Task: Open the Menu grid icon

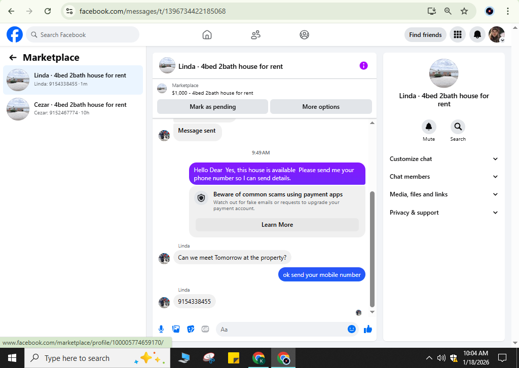Action: pos(458,34)
